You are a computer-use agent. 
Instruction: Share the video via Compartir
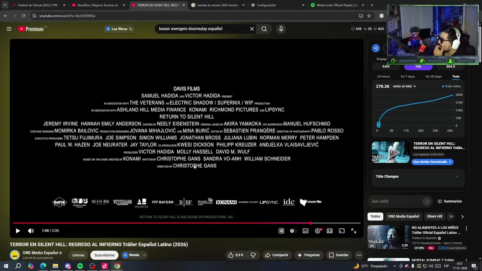[276, 255]
